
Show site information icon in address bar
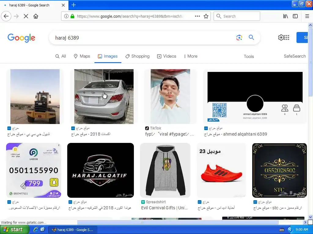[66, 16]
